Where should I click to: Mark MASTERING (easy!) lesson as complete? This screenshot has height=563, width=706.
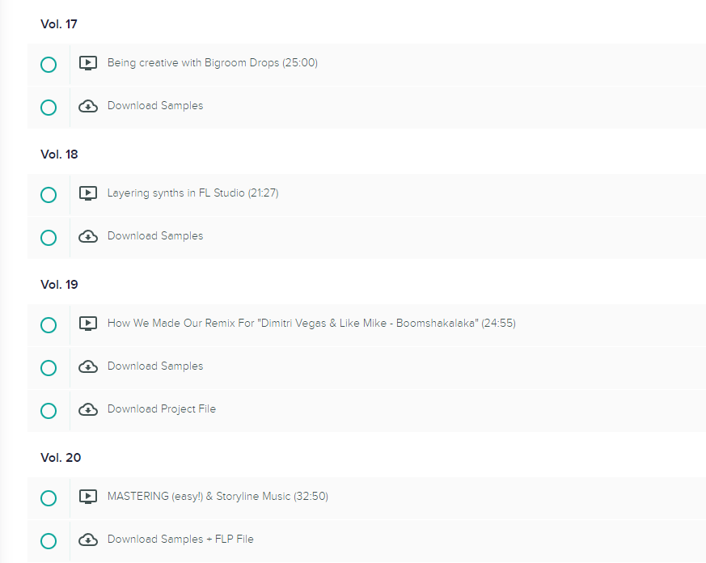[49, 498]
